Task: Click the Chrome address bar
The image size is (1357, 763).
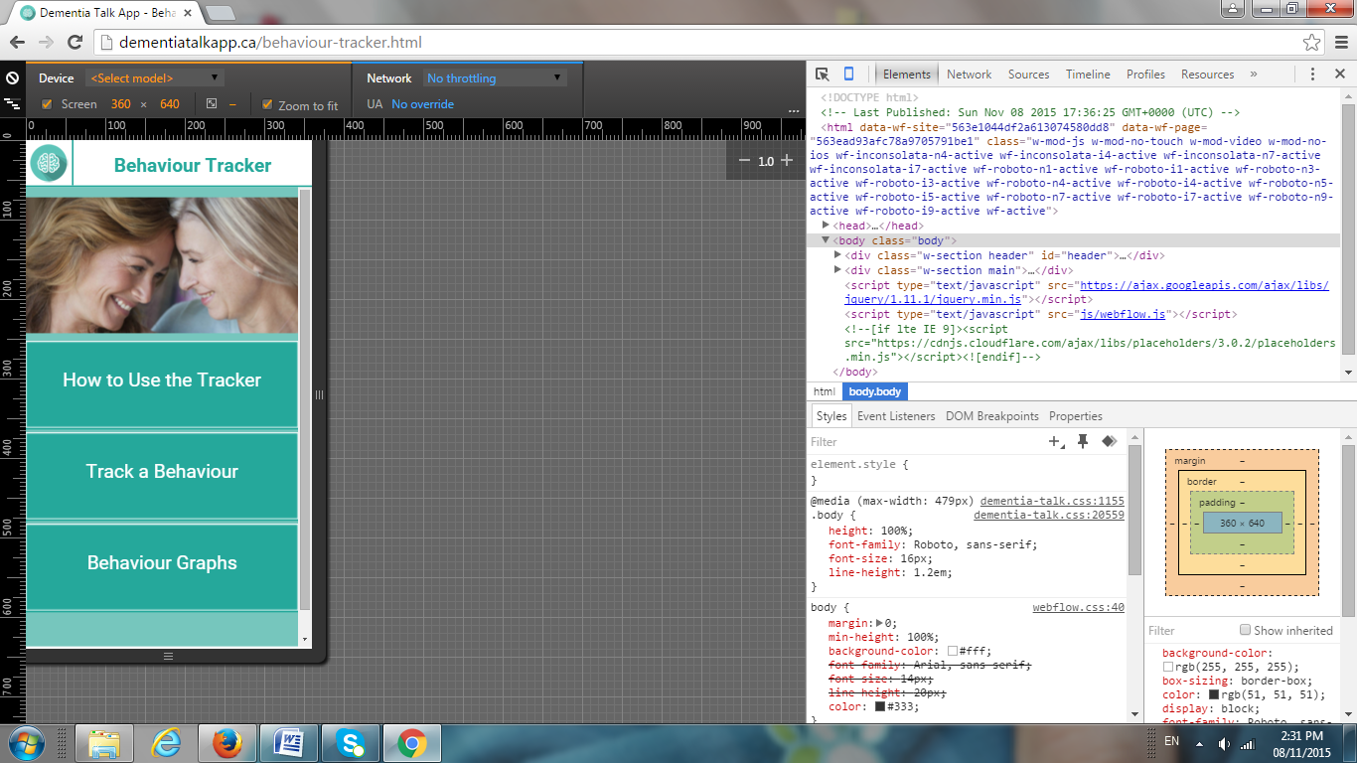Action: [x=695, y=43]
